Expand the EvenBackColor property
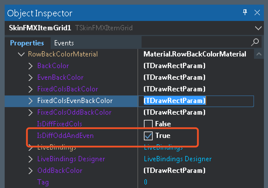Screen dimensions: 268x188 coord(31,78)
